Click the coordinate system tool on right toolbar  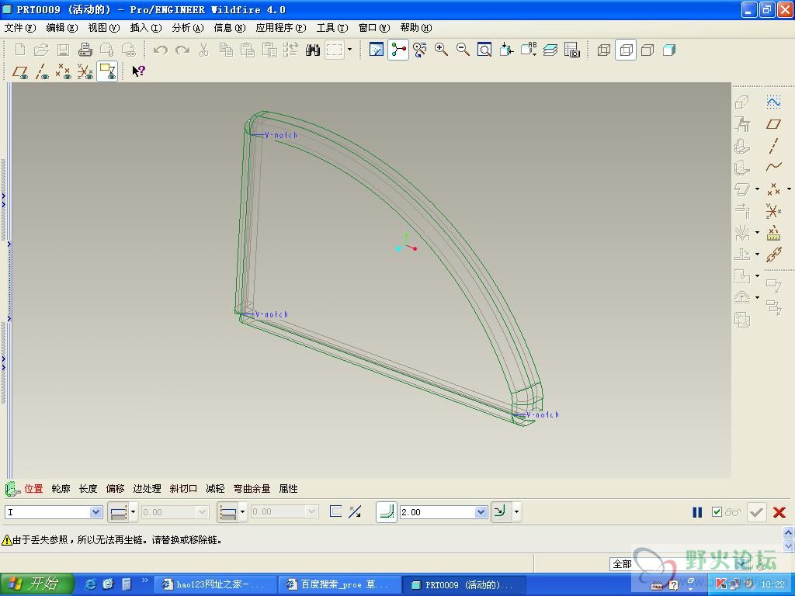pyautogui.click(x=773, y=210)
